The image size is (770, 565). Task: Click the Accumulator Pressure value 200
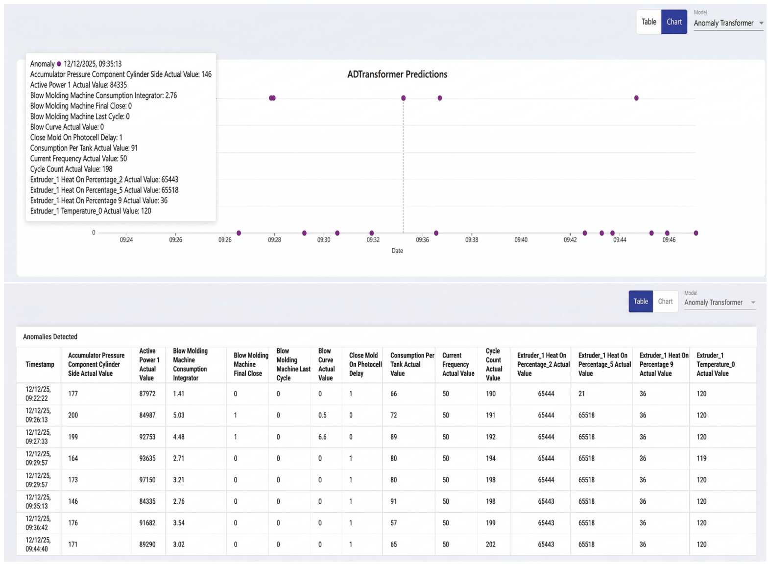[73, 415]
